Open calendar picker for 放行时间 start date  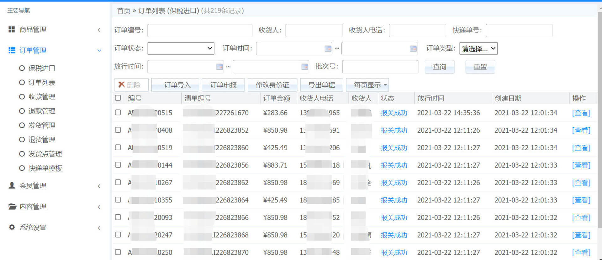click(219, 67)
